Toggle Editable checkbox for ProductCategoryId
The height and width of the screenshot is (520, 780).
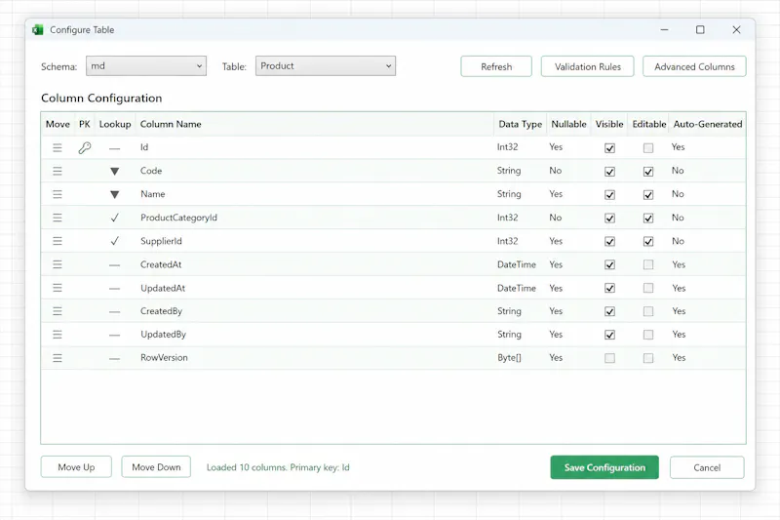(x=648, y=219)
